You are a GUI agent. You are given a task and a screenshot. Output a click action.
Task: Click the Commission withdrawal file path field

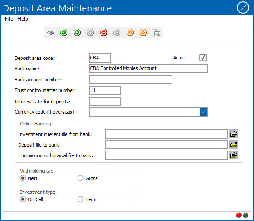coord(167,155)
